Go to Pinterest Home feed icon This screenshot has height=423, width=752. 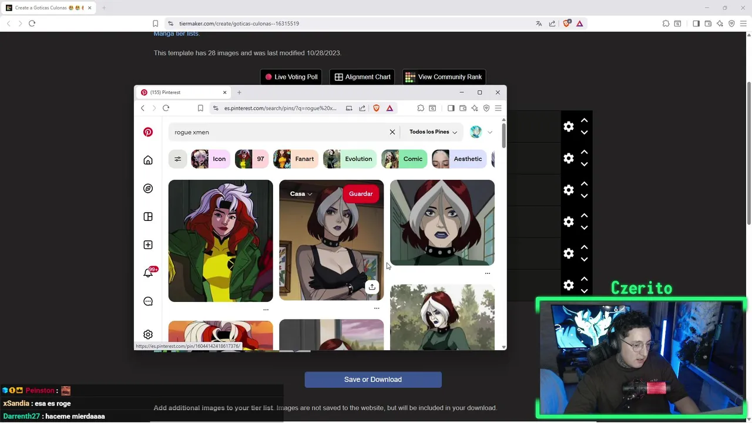point(148,160)
